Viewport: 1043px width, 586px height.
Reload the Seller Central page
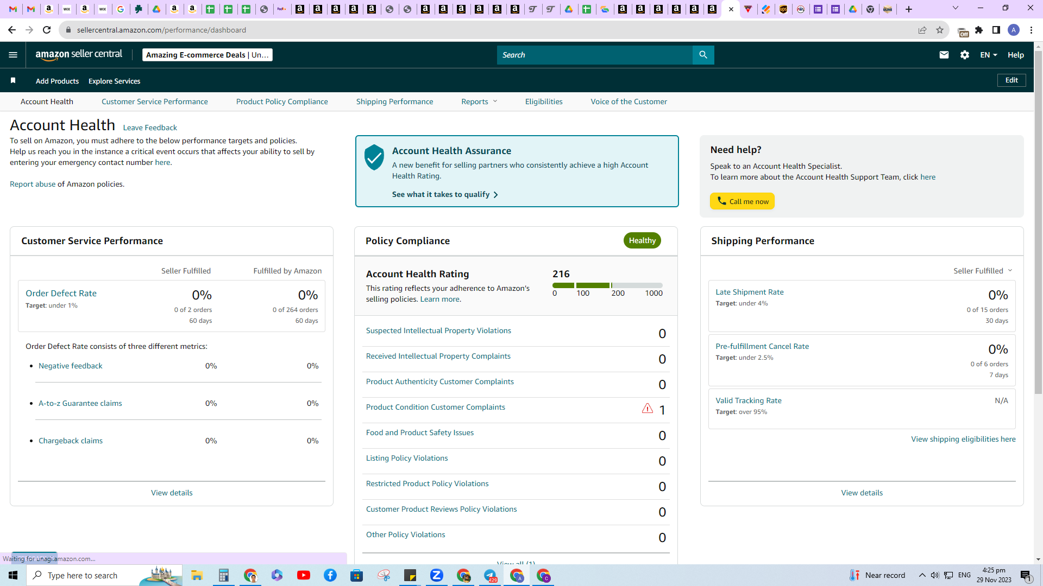[x=47, y=30]
